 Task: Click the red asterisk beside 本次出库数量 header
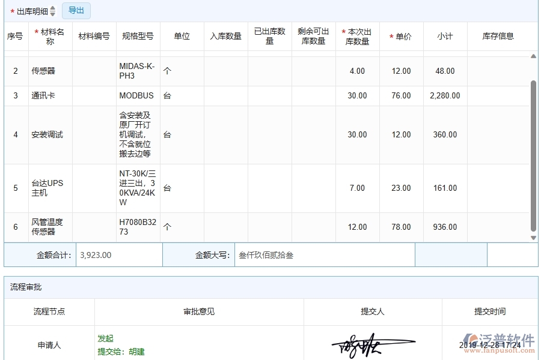coord(343,31)
